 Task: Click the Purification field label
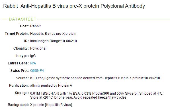pyautogui.click(x=19, y=85)
